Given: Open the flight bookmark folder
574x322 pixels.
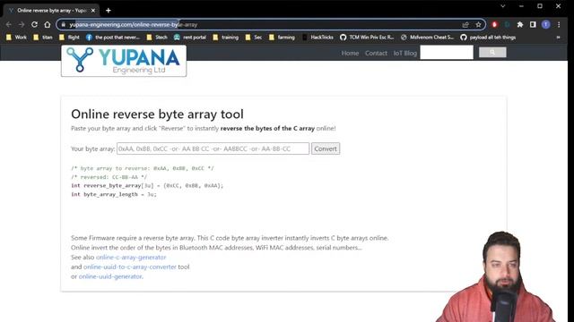Looking at the screenshot, I should 69,38.
